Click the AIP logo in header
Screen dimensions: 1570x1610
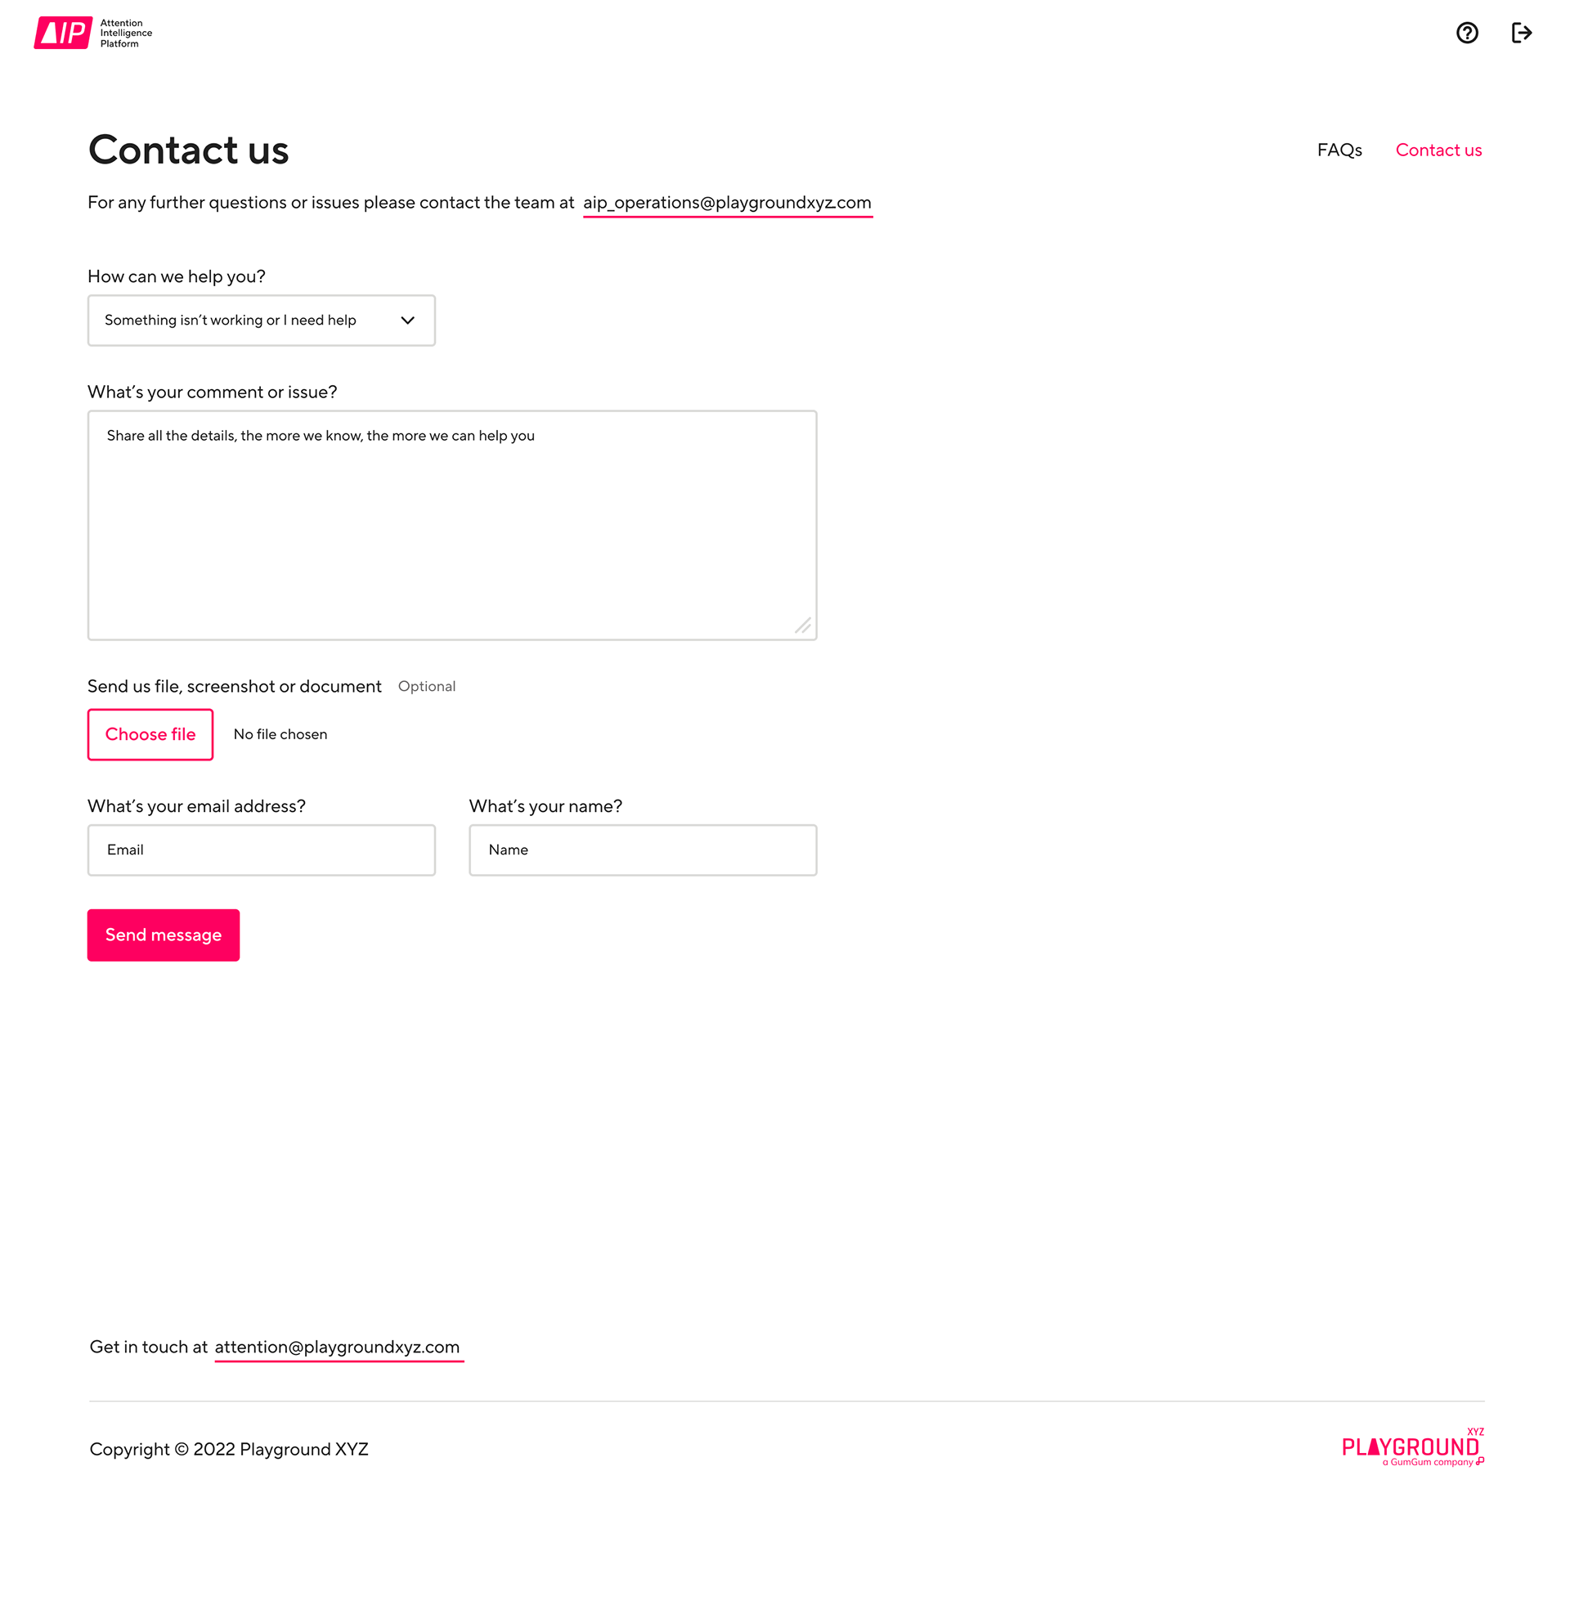pyautogui.click(x=93, y=33)
